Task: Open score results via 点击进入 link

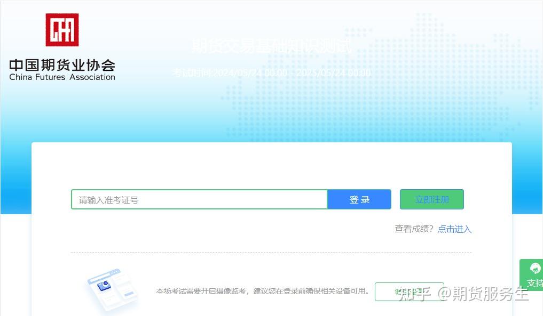Action: (454, 229)
